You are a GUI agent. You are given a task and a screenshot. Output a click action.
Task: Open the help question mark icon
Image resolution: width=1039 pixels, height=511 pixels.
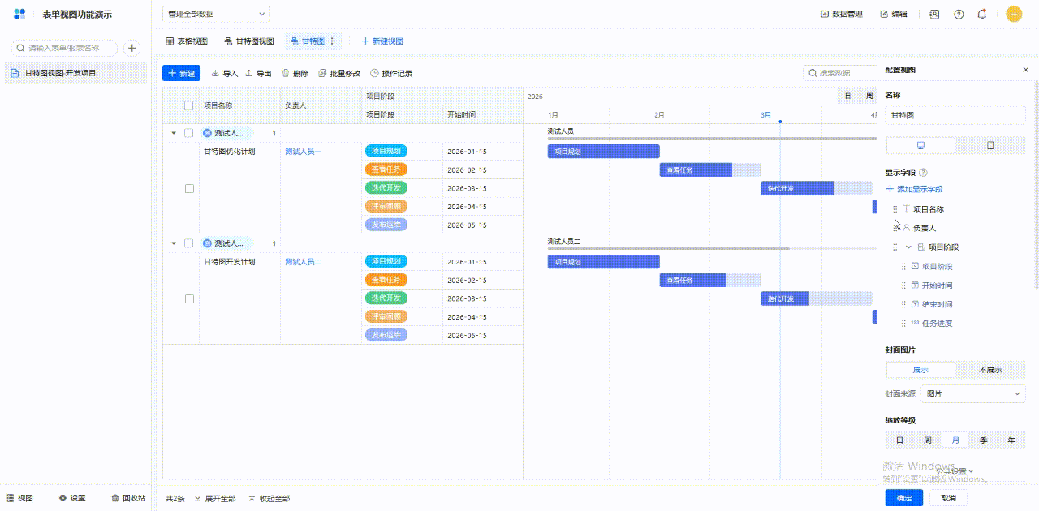[959, 14]
